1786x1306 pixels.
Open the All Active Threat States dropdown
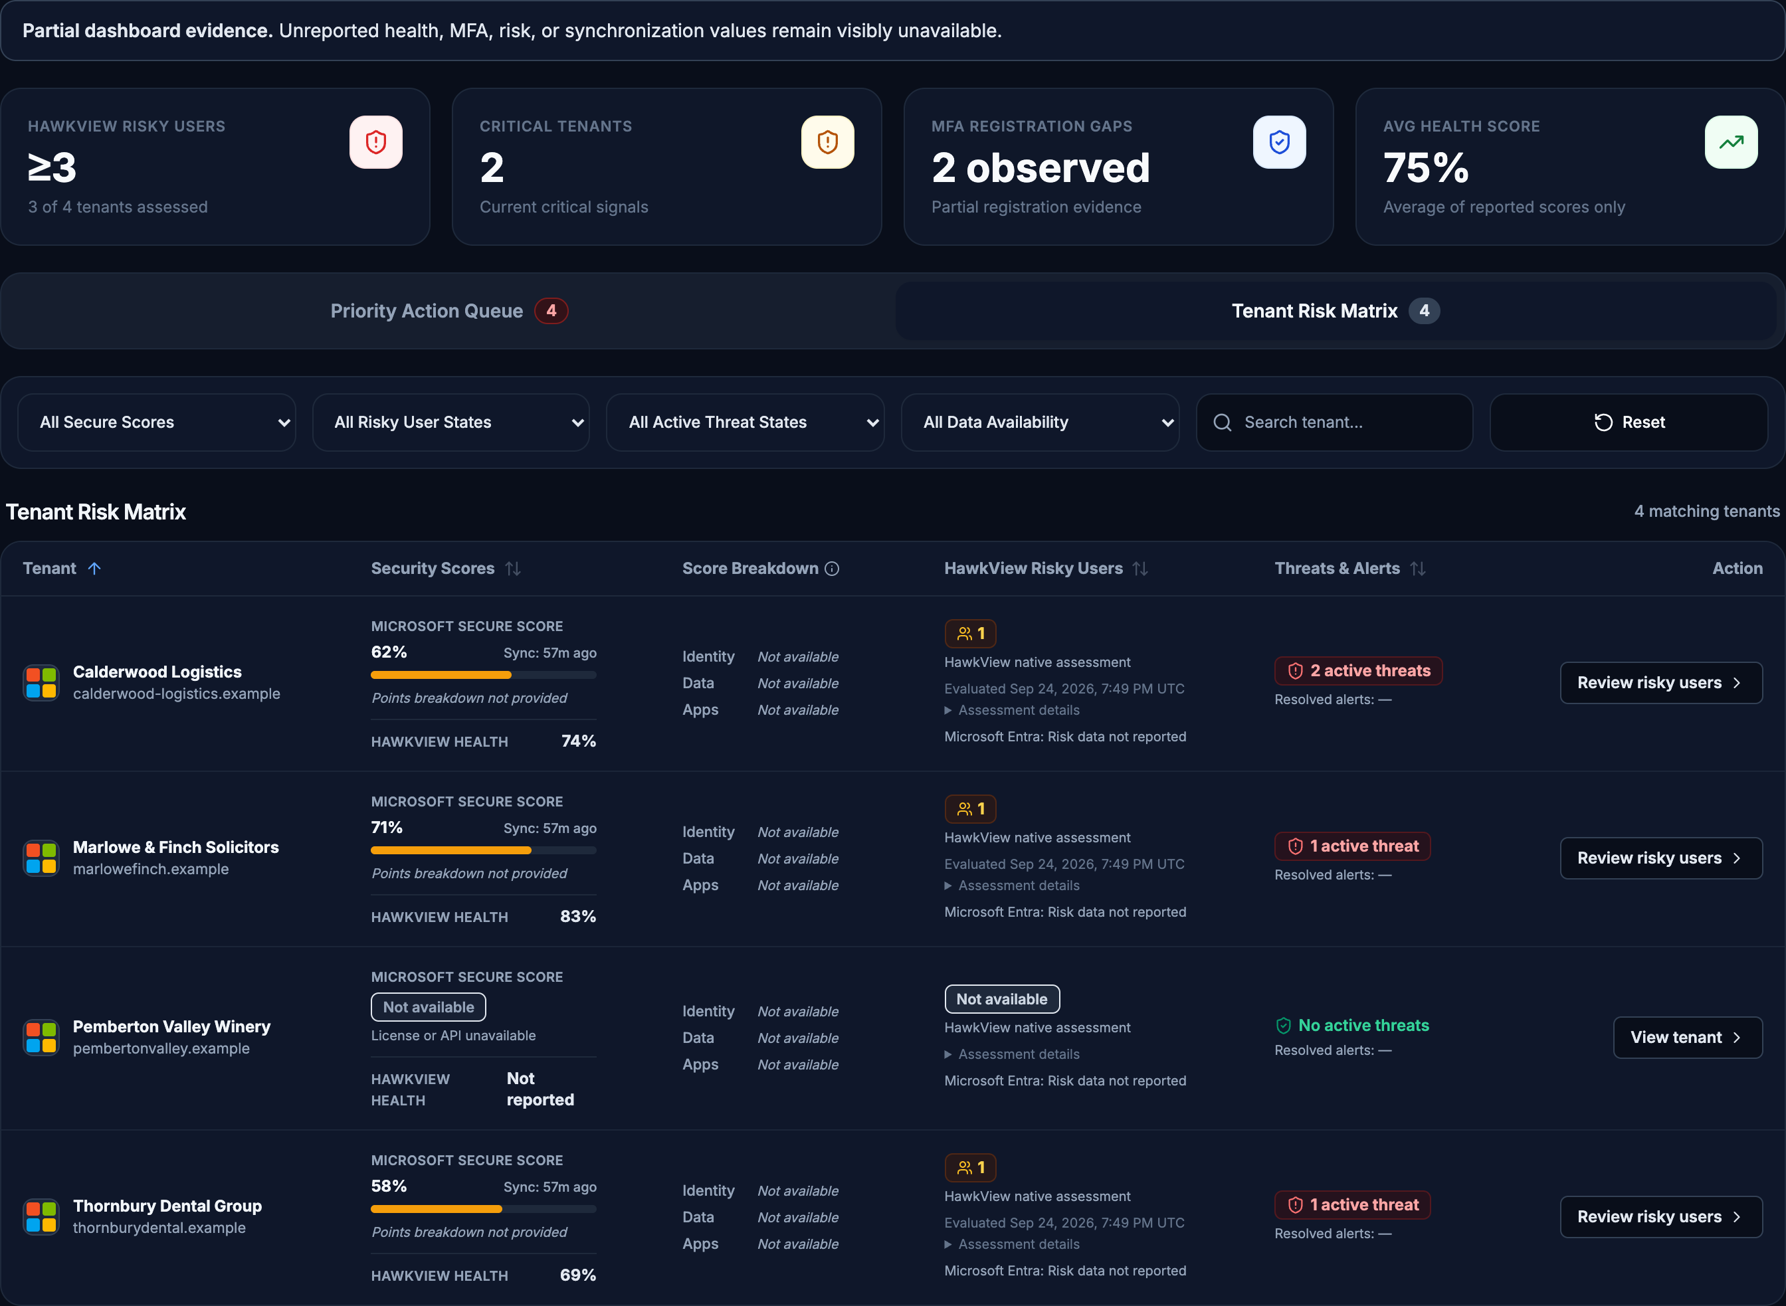coord(745,422)
